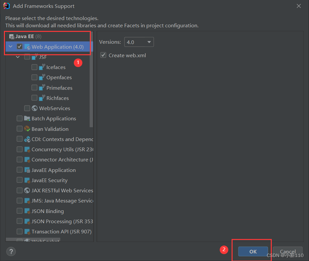This screenshot has width=309, height=261.
Task: Select the Icefaces row label
Action: (56, 67)
